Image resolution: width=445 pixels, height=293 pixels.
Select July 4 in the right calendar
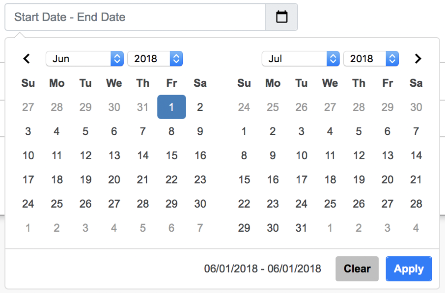tap(330, 131)
